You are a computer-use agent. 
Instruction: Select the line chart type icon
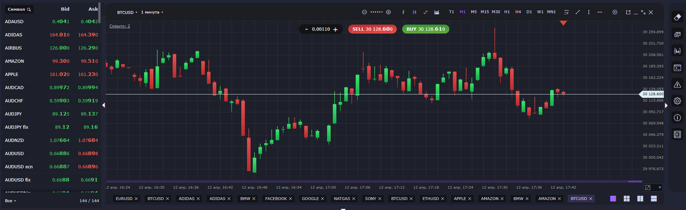point(425,12)
